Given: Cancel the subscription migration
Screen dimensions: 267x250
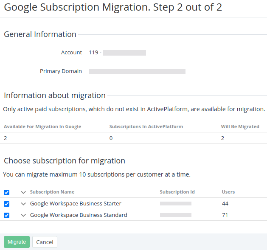Looking at the screenshot, I should tap(45, 242).
